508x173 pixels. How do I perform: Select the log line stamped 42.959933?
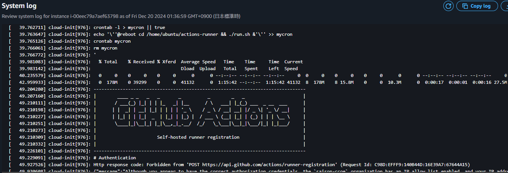[x=258, y=82]
